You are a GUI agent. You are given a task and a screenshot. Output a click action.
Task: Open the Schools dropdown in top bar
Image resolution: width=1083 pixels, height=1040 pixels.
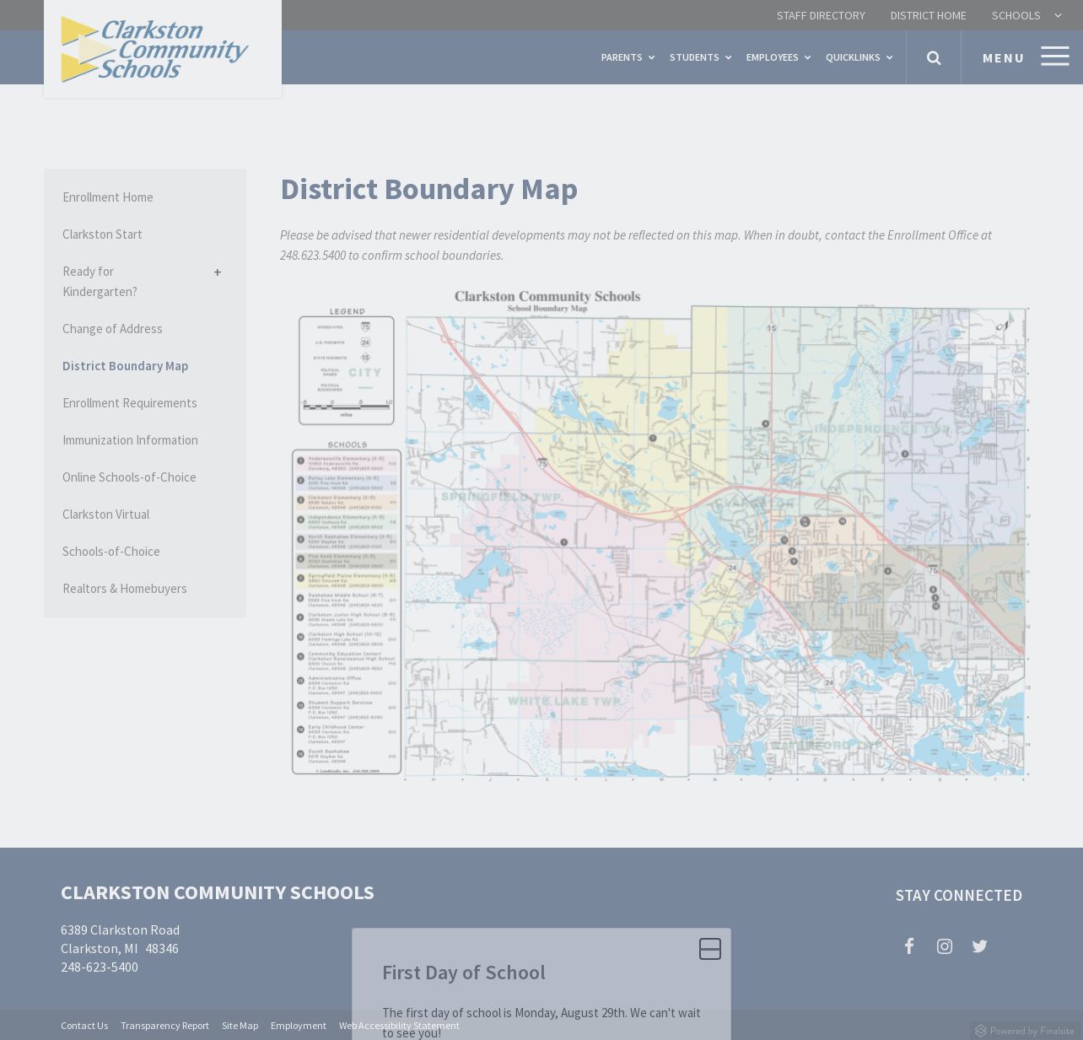[1026, 15]
